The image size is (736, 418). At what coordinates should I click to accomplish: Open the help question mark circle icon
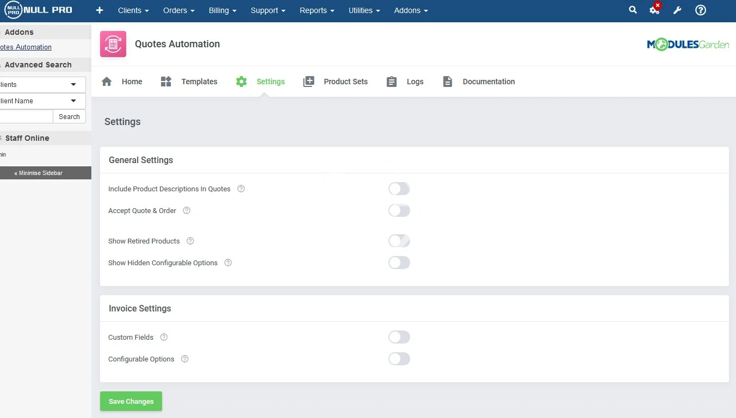(x=701, y=10)
